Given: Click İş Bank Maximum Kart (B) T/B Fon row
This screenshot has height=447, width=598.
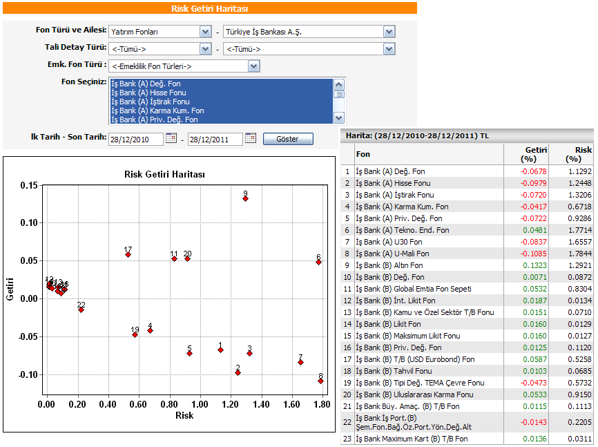Looking at the screenshot, I should tap(467, 439).
